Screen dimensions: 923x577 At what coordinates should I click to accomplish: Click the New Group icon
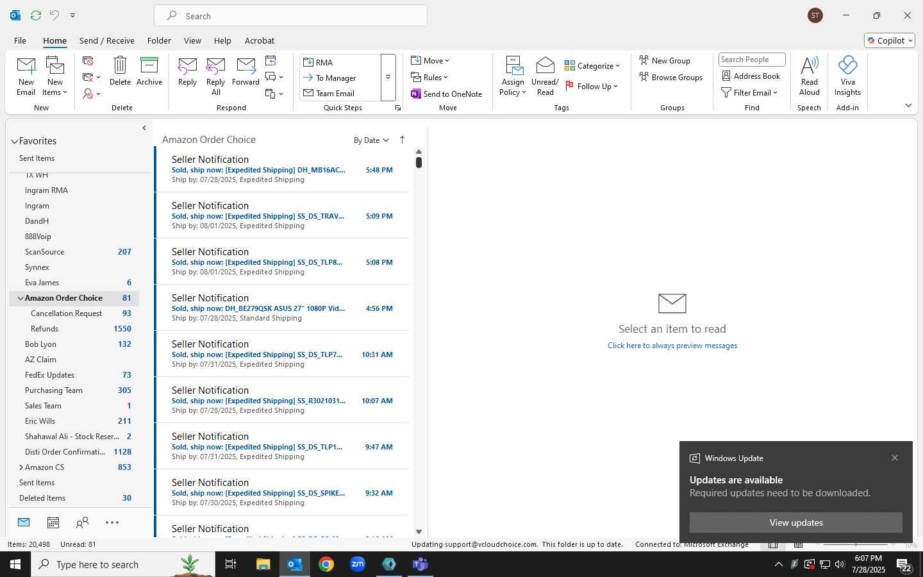click(x=665, y=60)
